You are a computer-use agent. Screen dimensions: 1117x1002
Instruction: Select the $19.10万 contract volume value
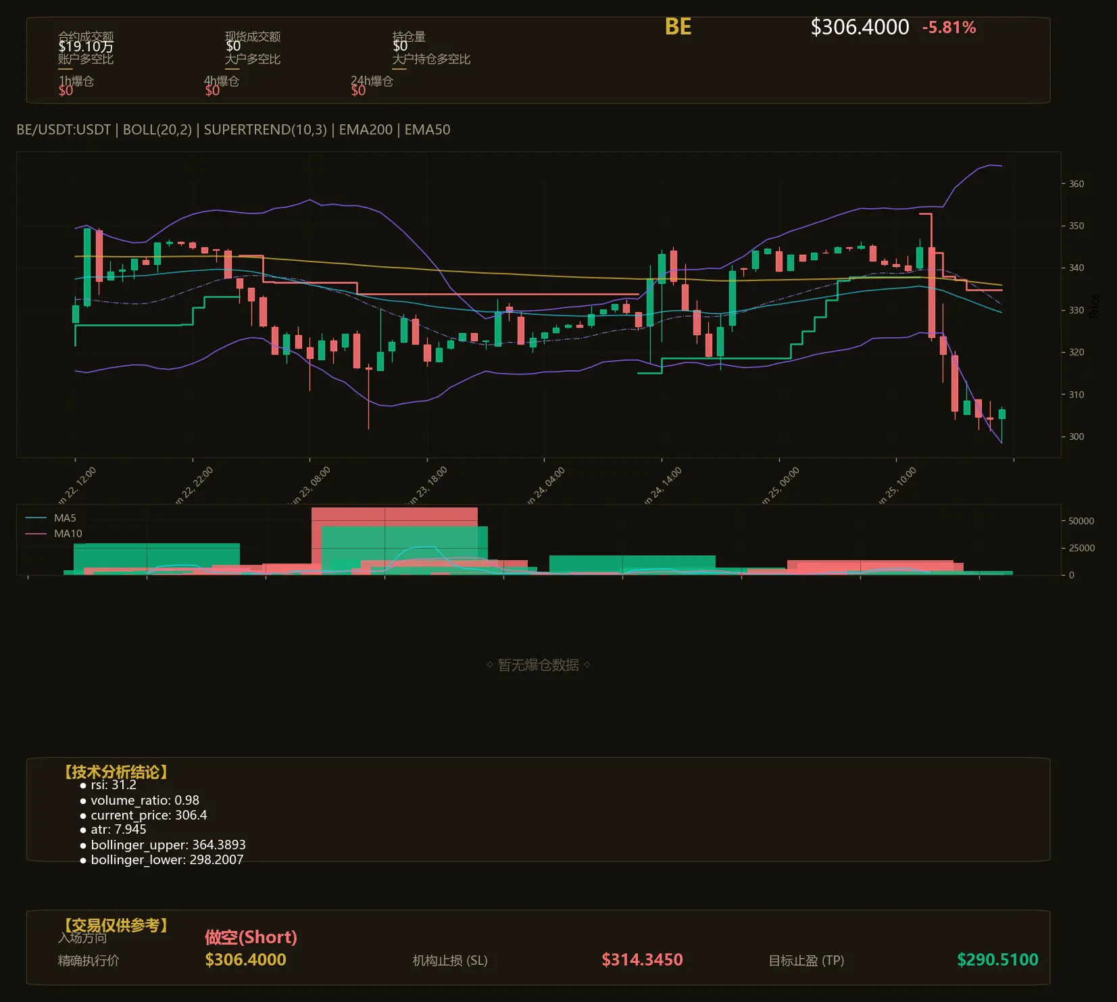coord(86,47)
